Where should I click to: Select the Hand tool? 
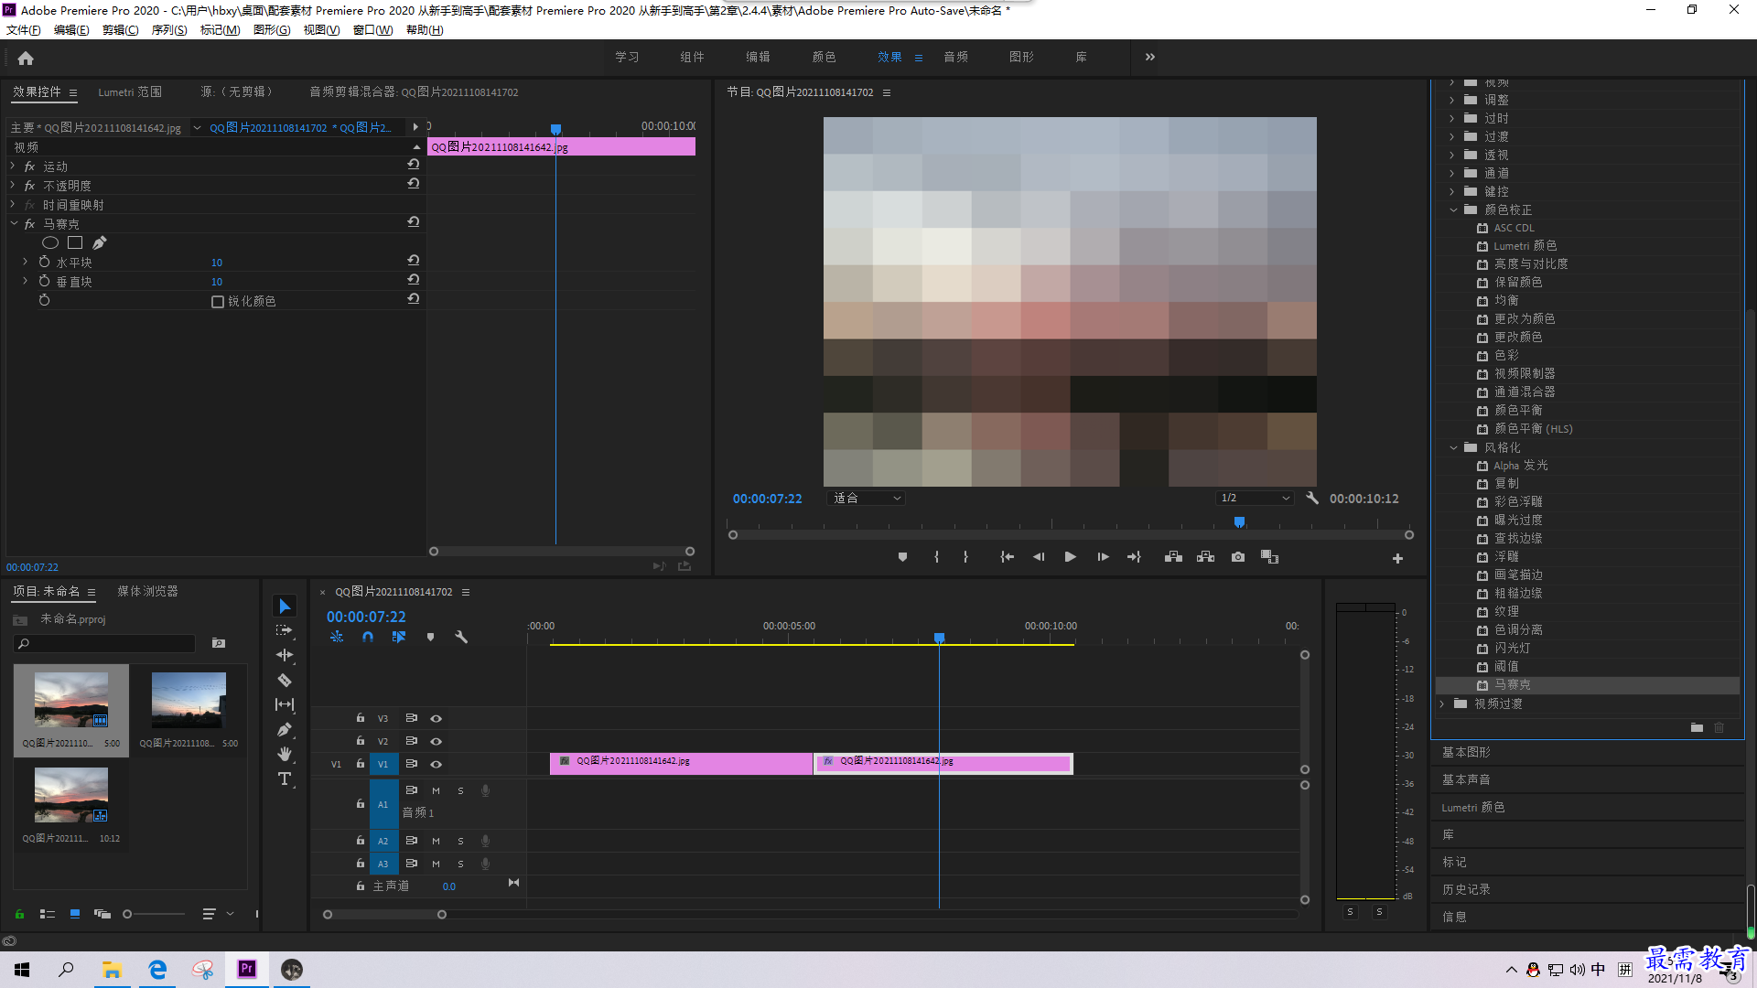coord(285,754)
